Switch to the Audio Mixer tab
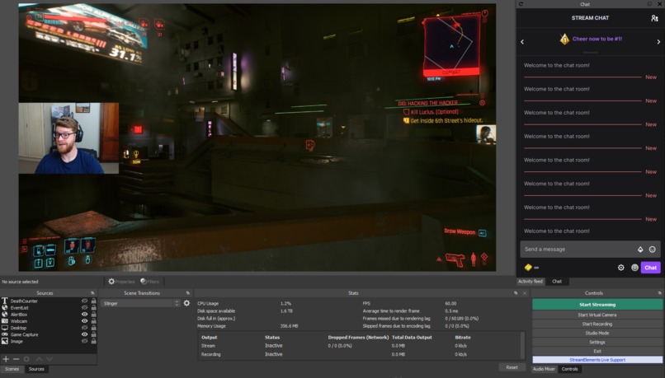 544,369
